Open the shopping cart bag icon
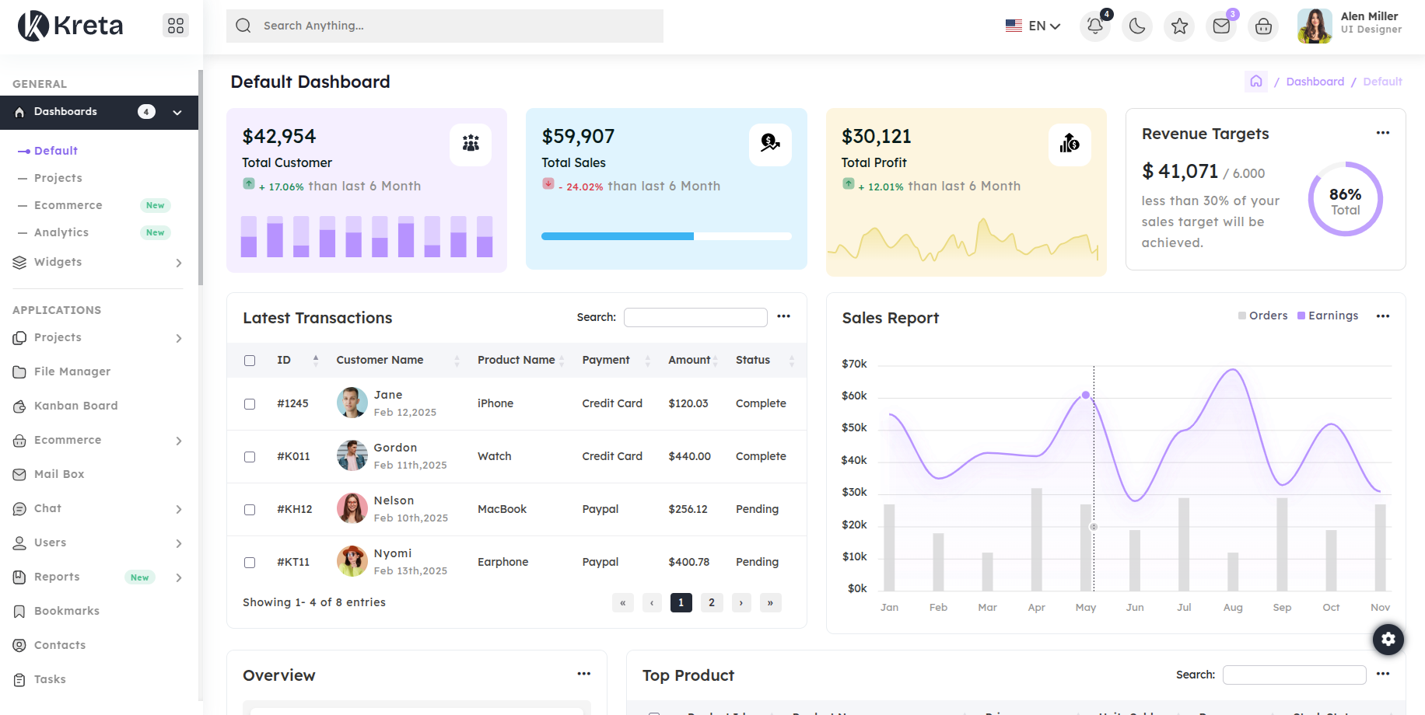Image resolution: width=1425 pixels, height=715 pixels. pyautogui.click(x=1263, y=26)
